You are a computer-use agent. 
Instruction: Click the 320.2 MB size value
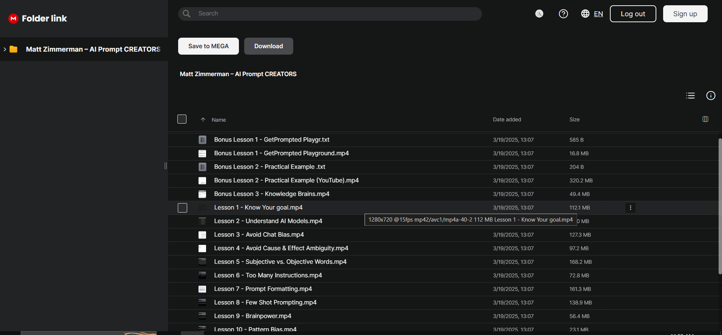point(581,181)
